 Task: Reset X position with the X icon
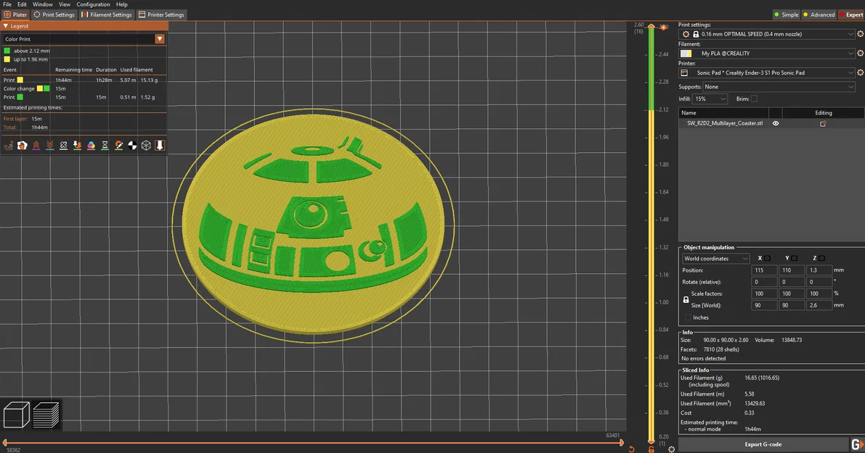(767, 258)
